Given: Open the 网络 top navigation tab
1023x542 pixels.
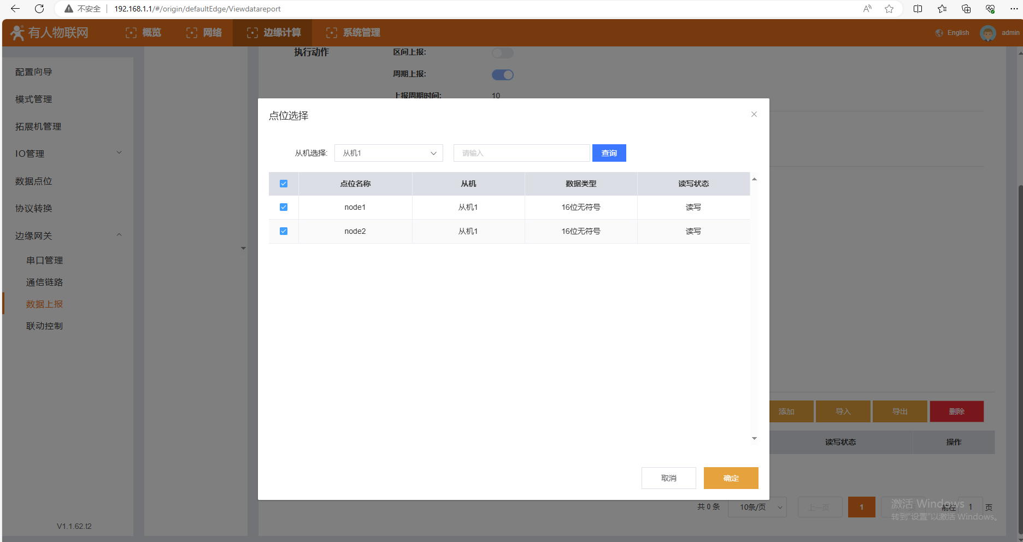Looking at the screenshot, I should [204, 33].
